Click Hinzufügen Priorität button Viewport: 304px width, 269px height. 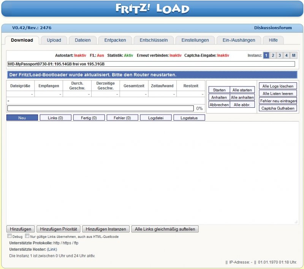coord(59,229)
